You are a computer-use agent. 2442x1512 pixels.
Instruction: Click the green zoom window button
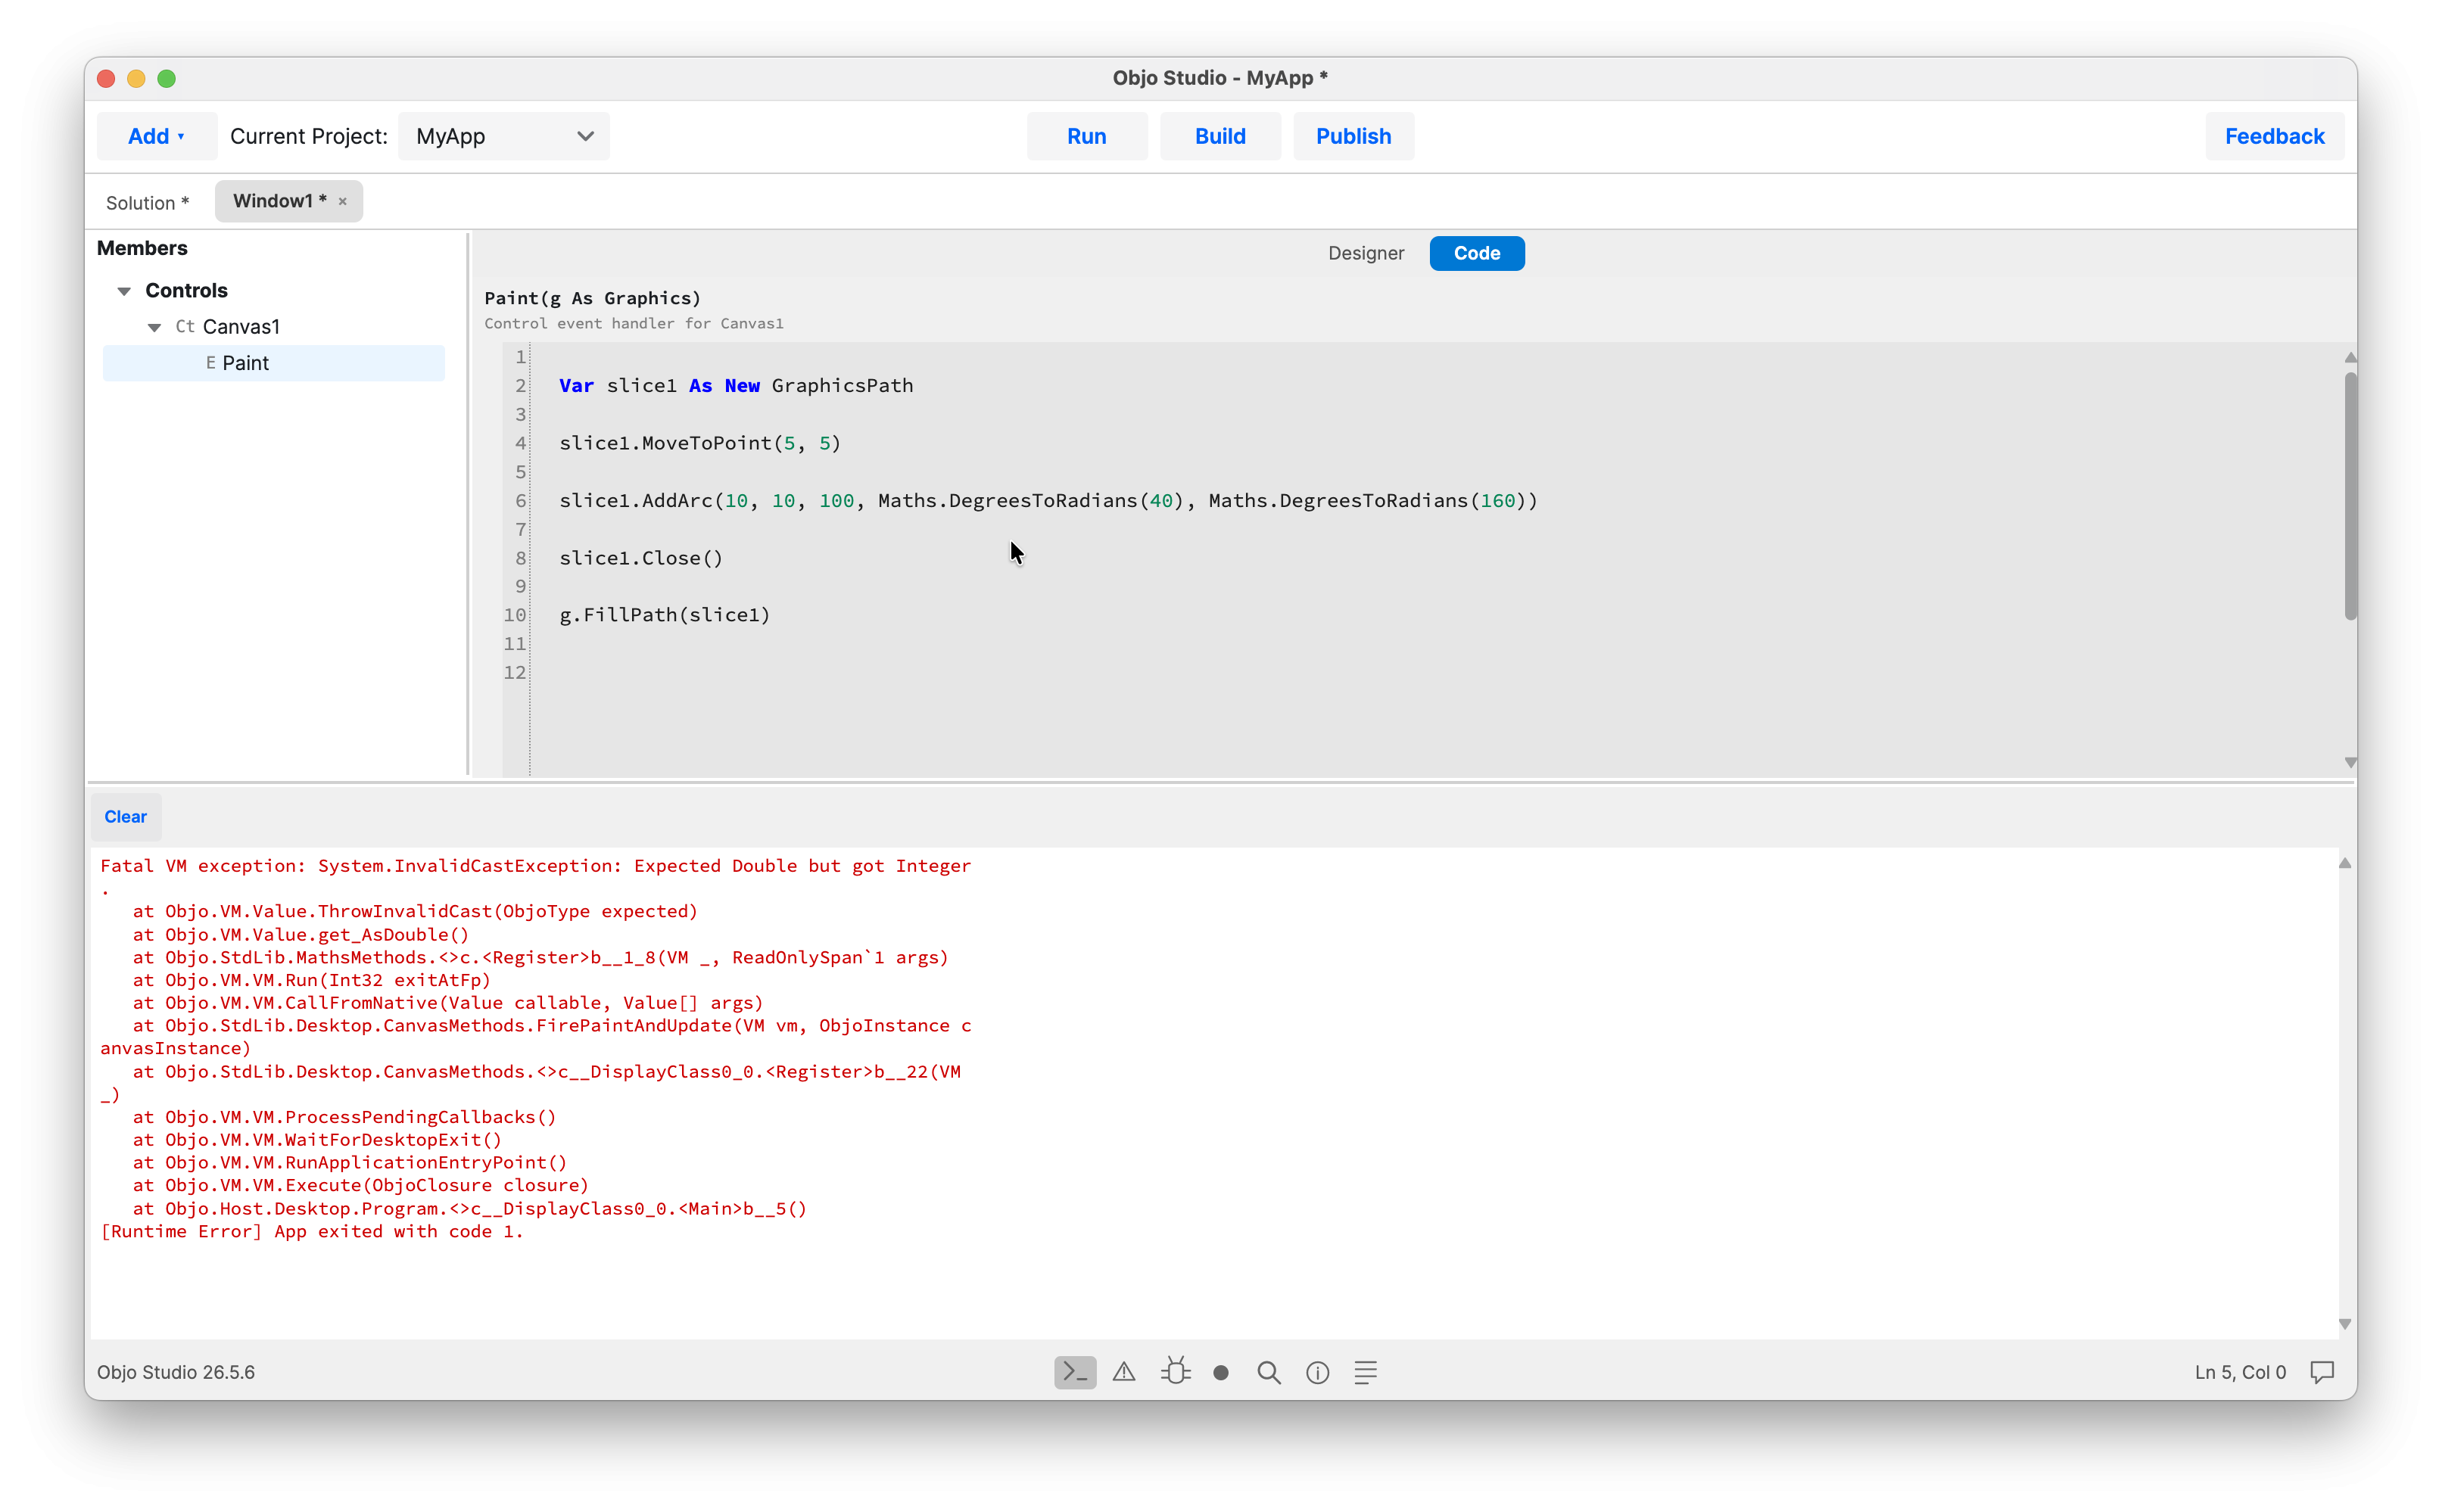coord(167,78)
